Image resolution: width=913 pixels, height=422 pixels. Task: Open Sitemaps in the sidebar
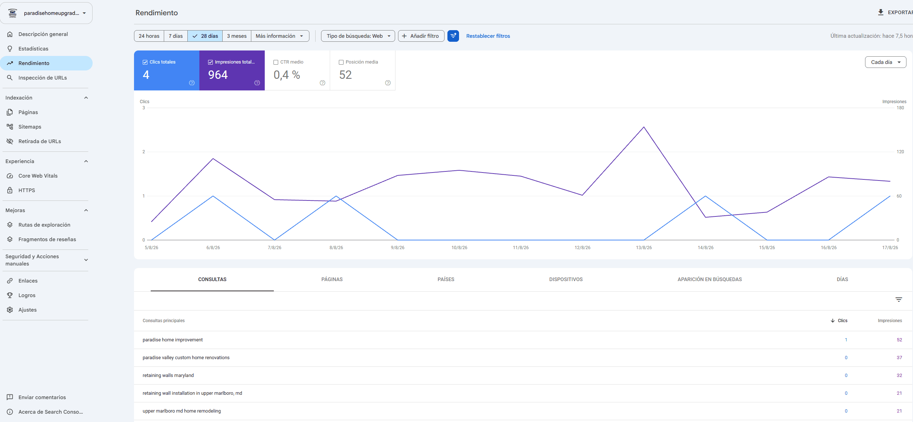point(46,127)
